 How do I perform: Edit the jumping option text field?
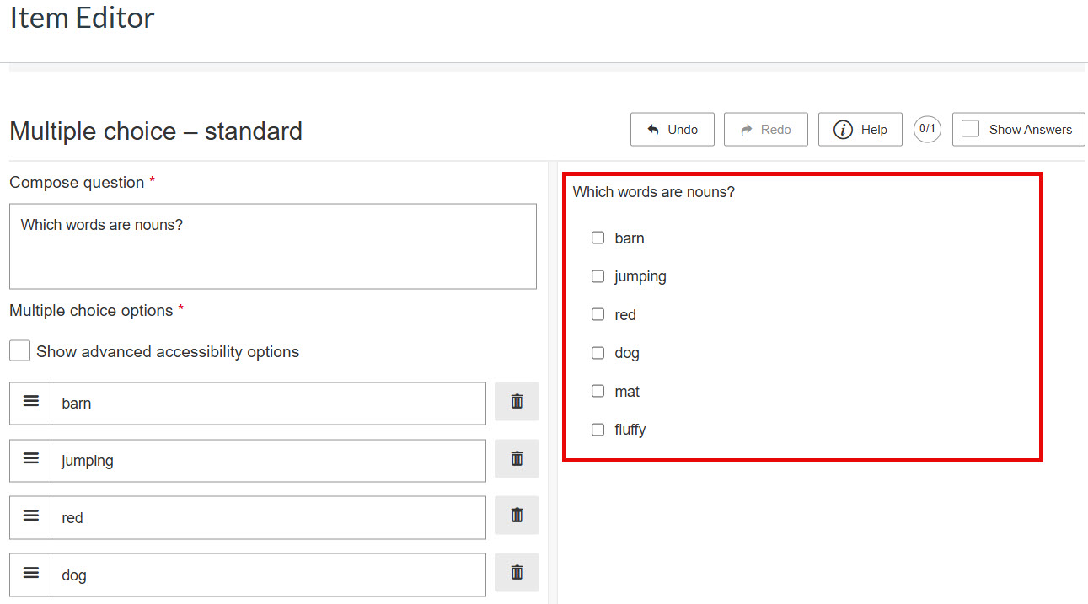tap(268, 461)
